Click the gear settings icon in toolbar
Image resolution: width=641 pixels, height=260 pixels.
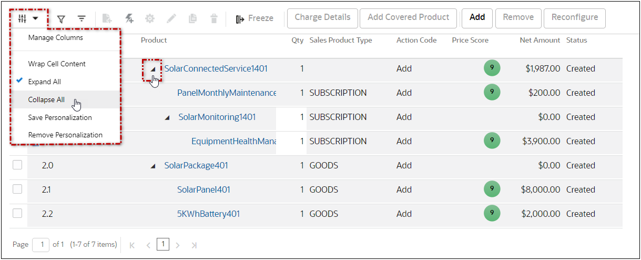[150, 19]
